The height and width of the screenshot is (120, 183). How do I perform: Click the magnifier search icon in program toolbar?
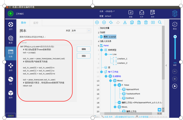(159, 22)
